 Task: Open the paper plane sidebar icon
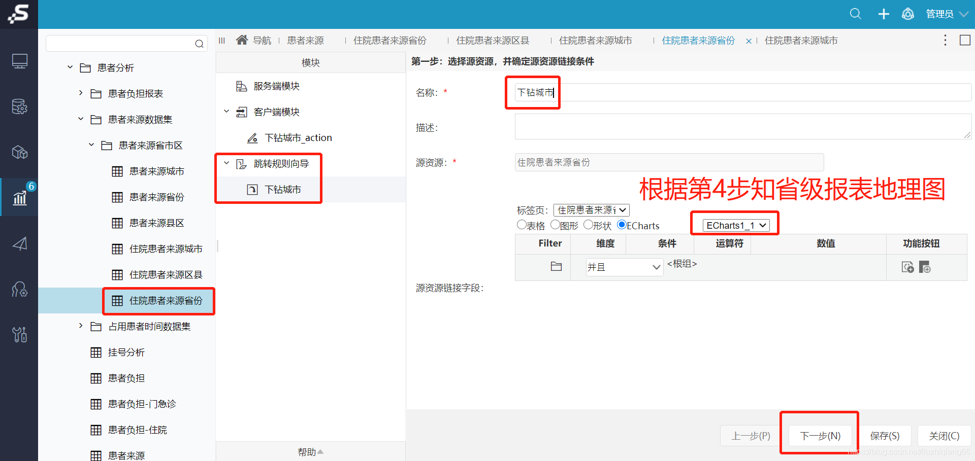pyautogui.click(x=19, y=244)
